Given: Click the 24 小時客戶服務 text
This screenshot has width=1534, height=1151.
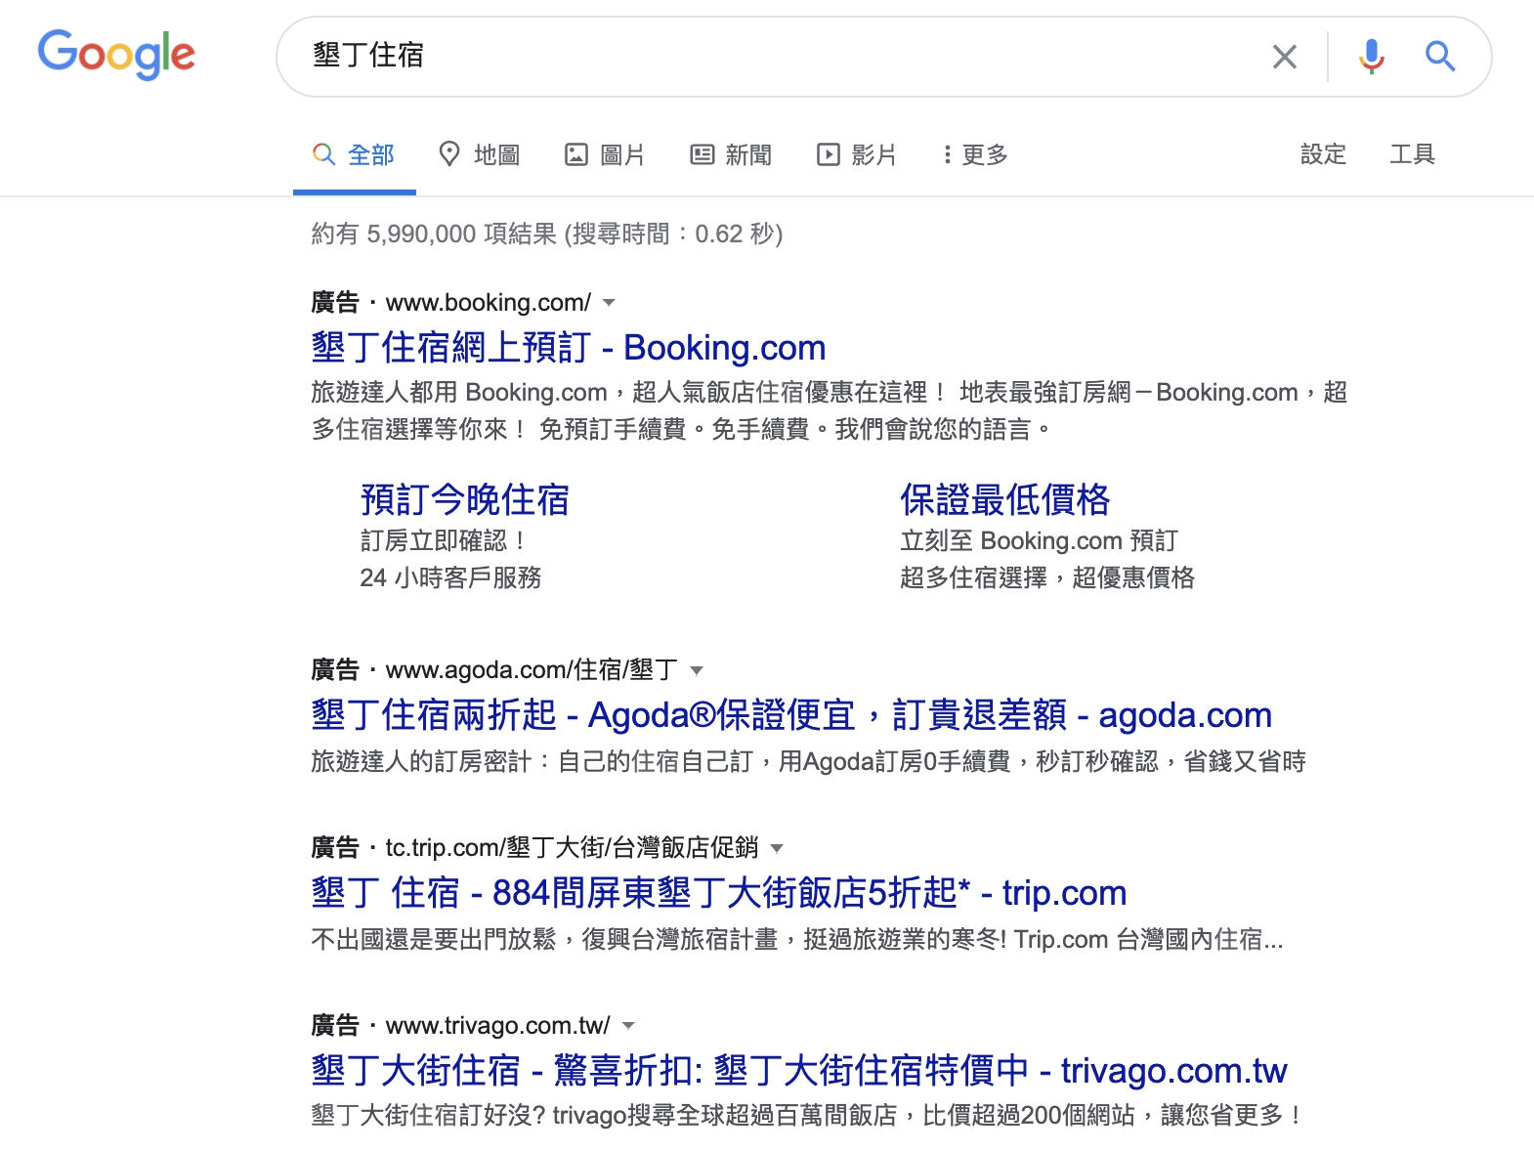Looking at the screenshot, I should 450,577.
